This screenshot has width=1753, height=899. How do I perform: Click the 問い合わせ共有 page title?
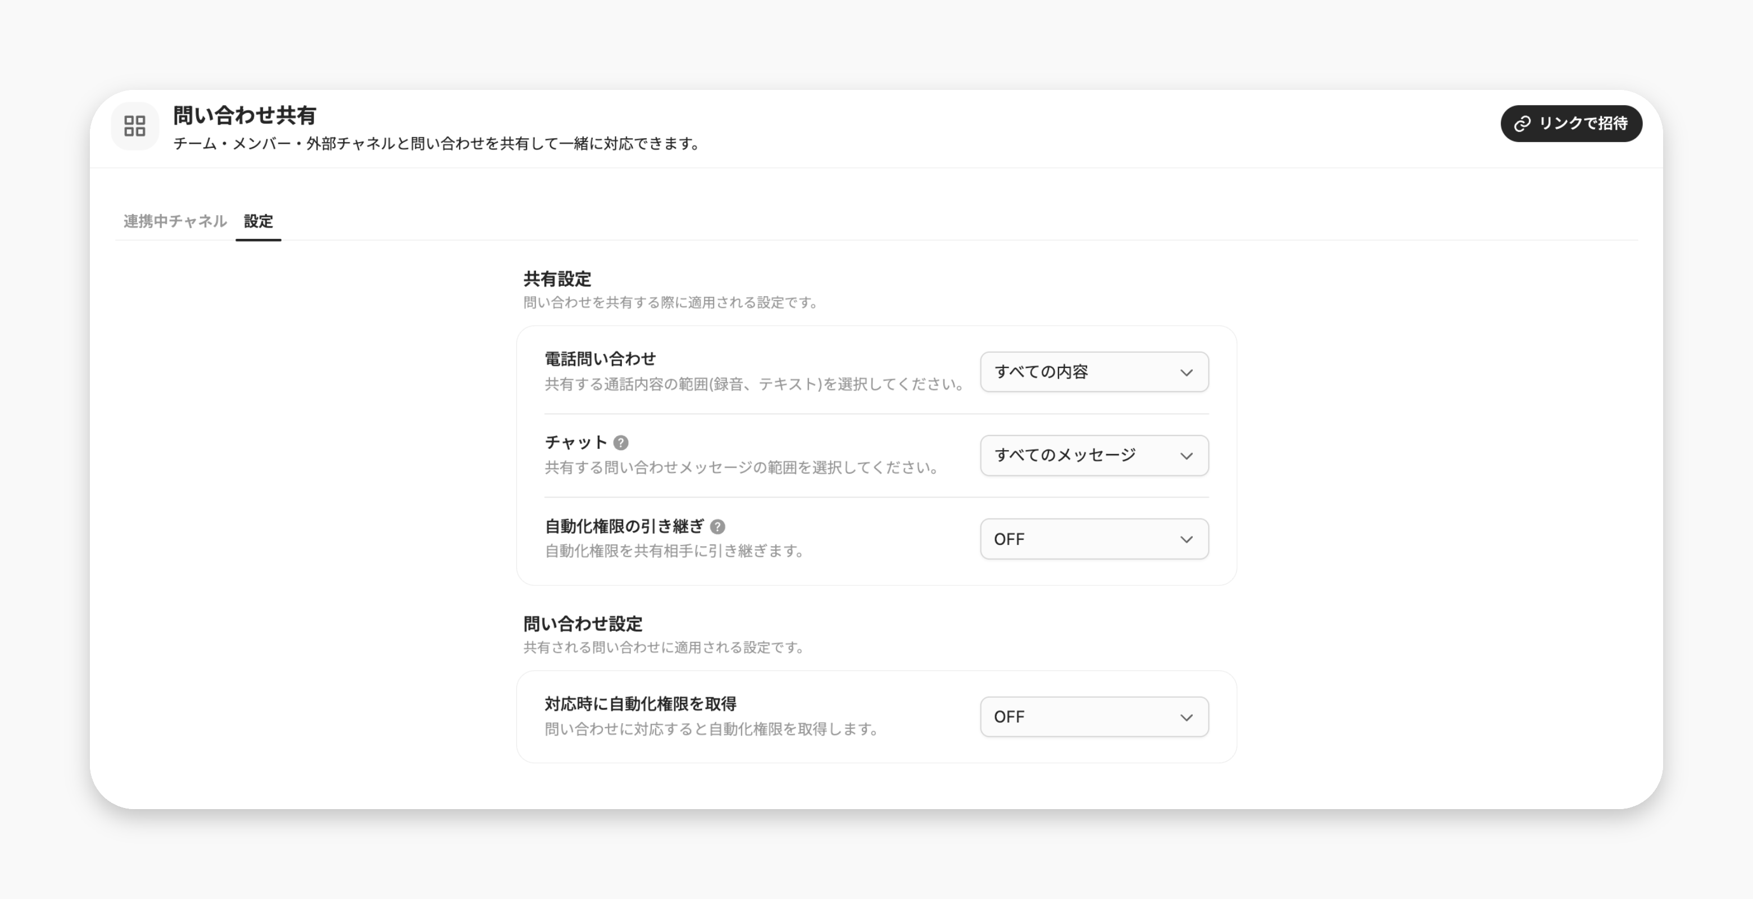[244, 115]
